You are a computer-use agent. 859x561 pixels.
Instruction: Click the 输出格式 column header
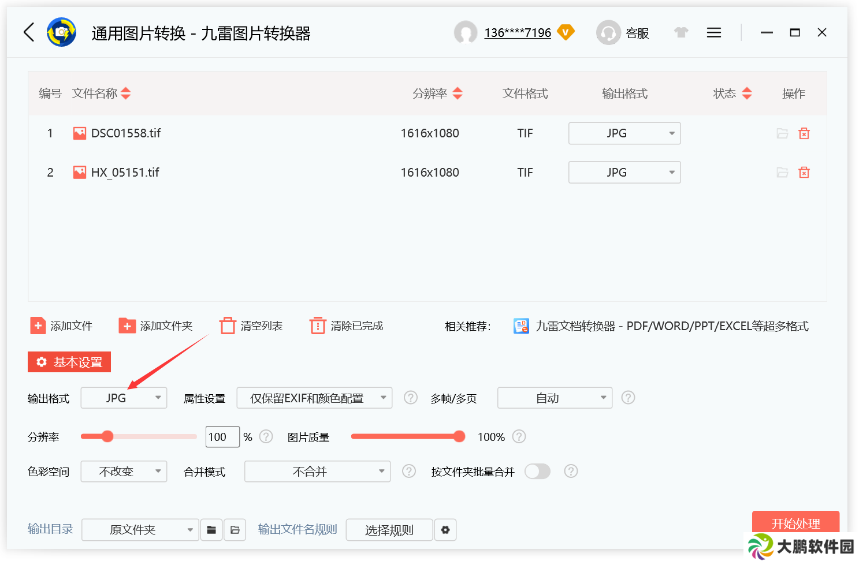pyautogui.click(x=624, y=93)
